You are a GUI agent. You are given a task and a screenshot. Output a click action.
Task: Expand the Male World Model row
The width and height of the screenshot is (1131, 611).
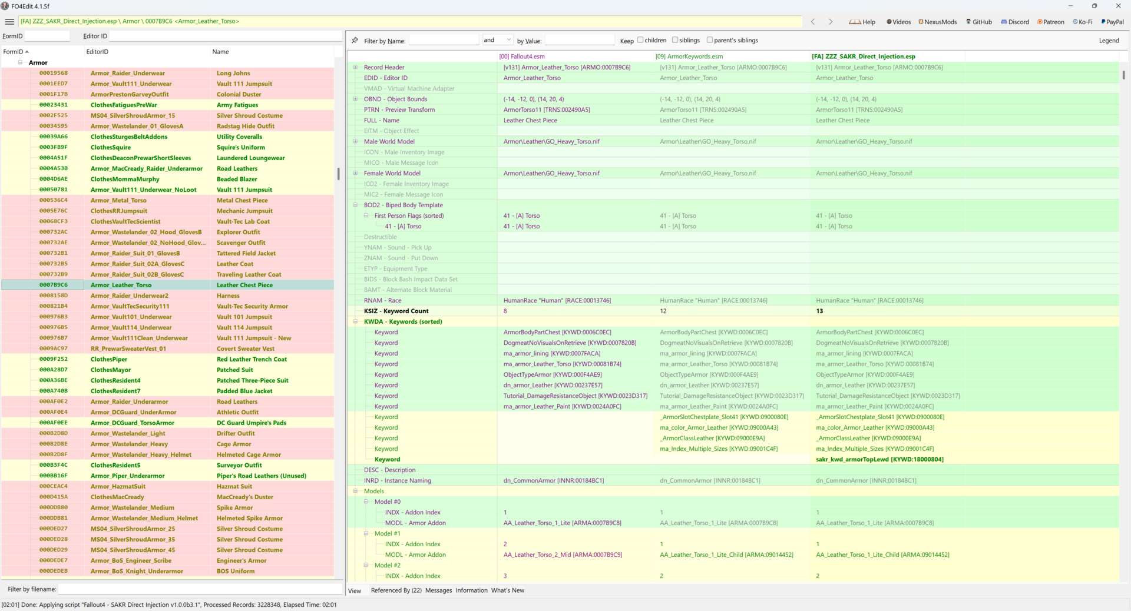pyautogui.click(x=355, y=141)
